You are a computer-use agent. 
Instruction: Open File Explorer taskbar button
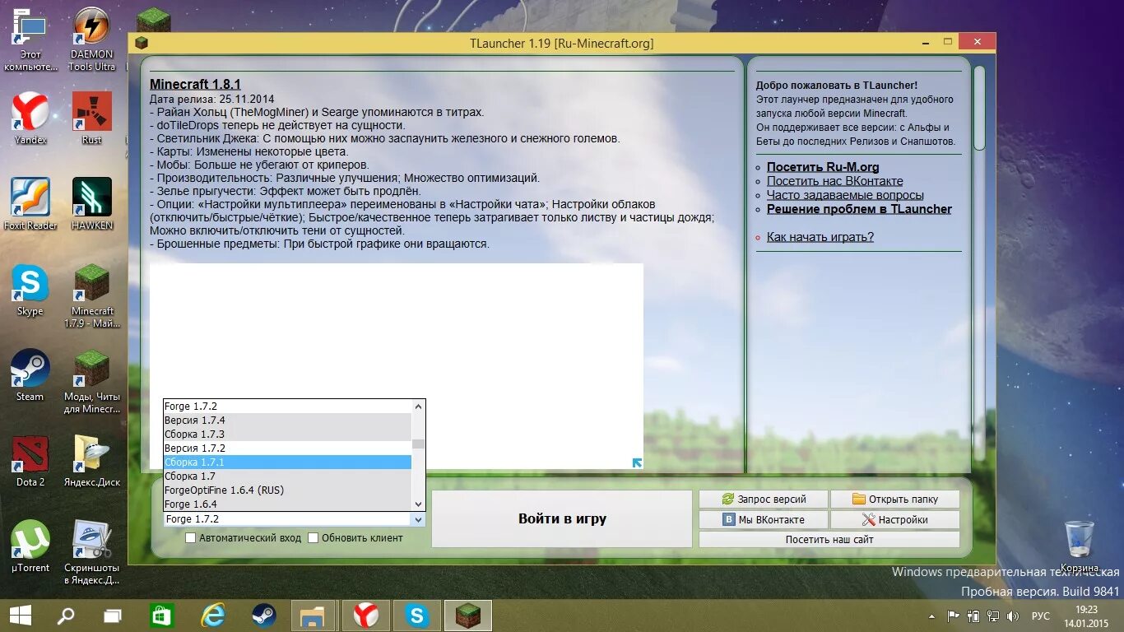[314, 616]
